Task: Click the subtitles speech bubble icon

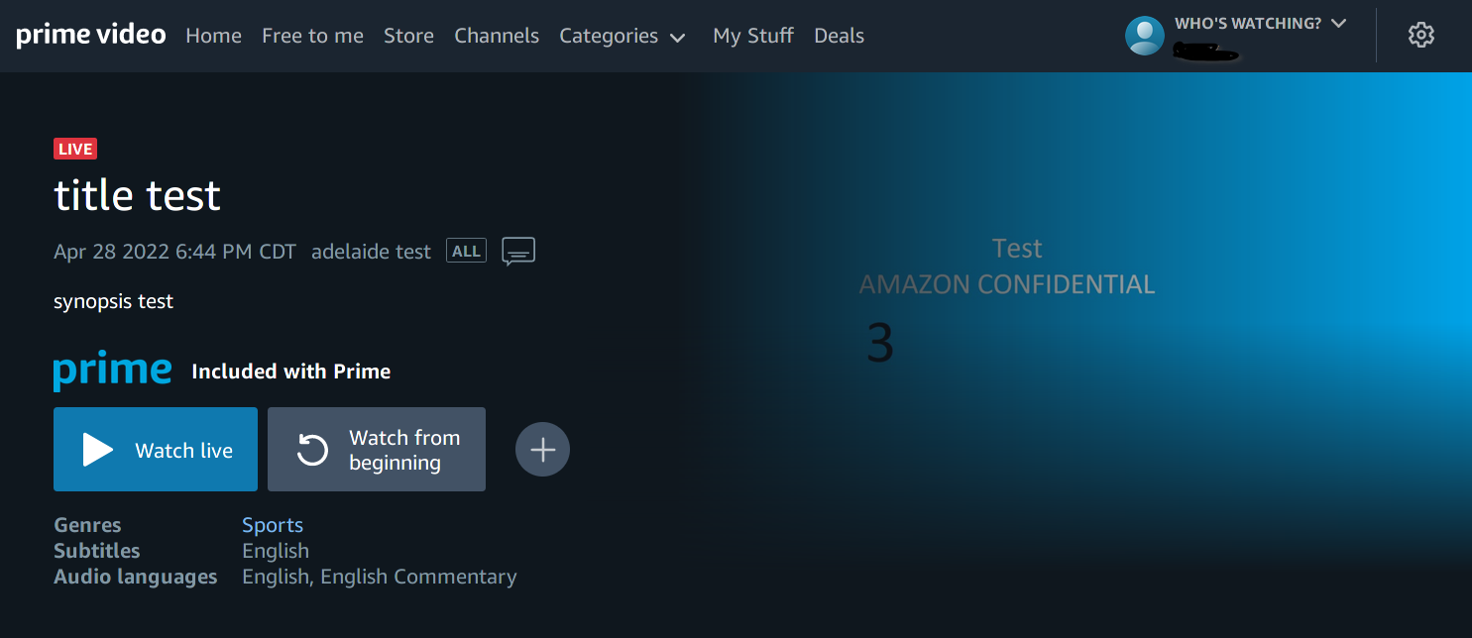Action: (x=518, y=252)
